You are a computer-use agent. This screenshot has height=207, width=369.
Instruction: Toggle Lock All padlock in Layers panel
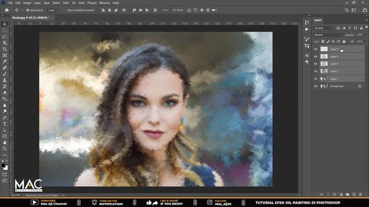click(x=344, y=41)
